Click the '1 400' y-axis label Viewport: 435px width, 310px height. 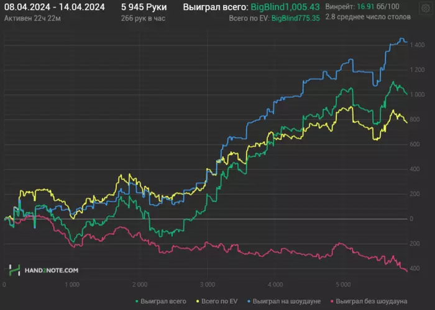pos(416,45)
